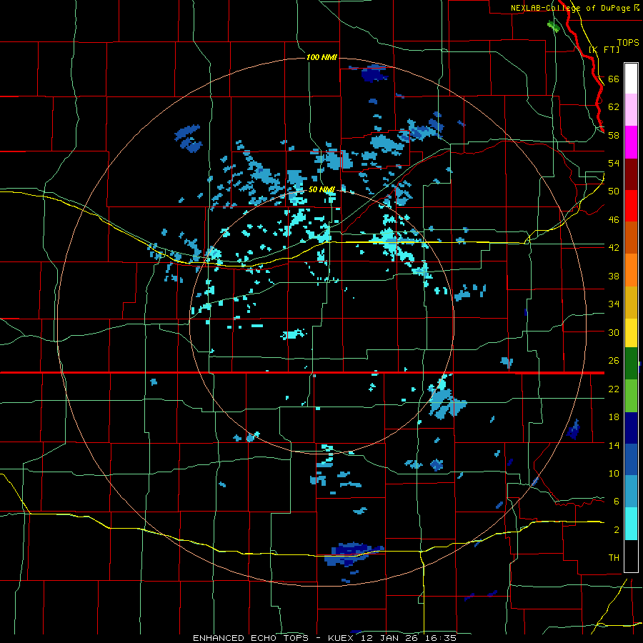Image resolution: width=643 pixels, height=643 pixels.
Task: Click the light green legend swatch
Action: coord(631,396)
